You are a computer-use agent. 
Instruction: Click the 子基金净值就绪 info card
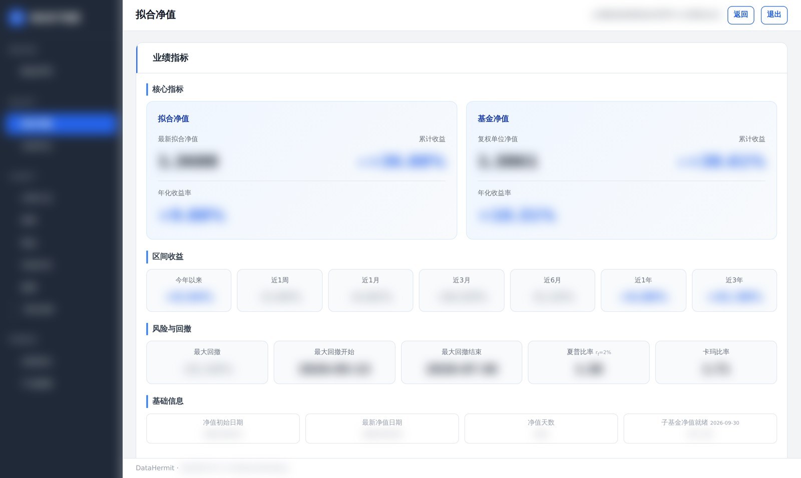coord(700,428)
